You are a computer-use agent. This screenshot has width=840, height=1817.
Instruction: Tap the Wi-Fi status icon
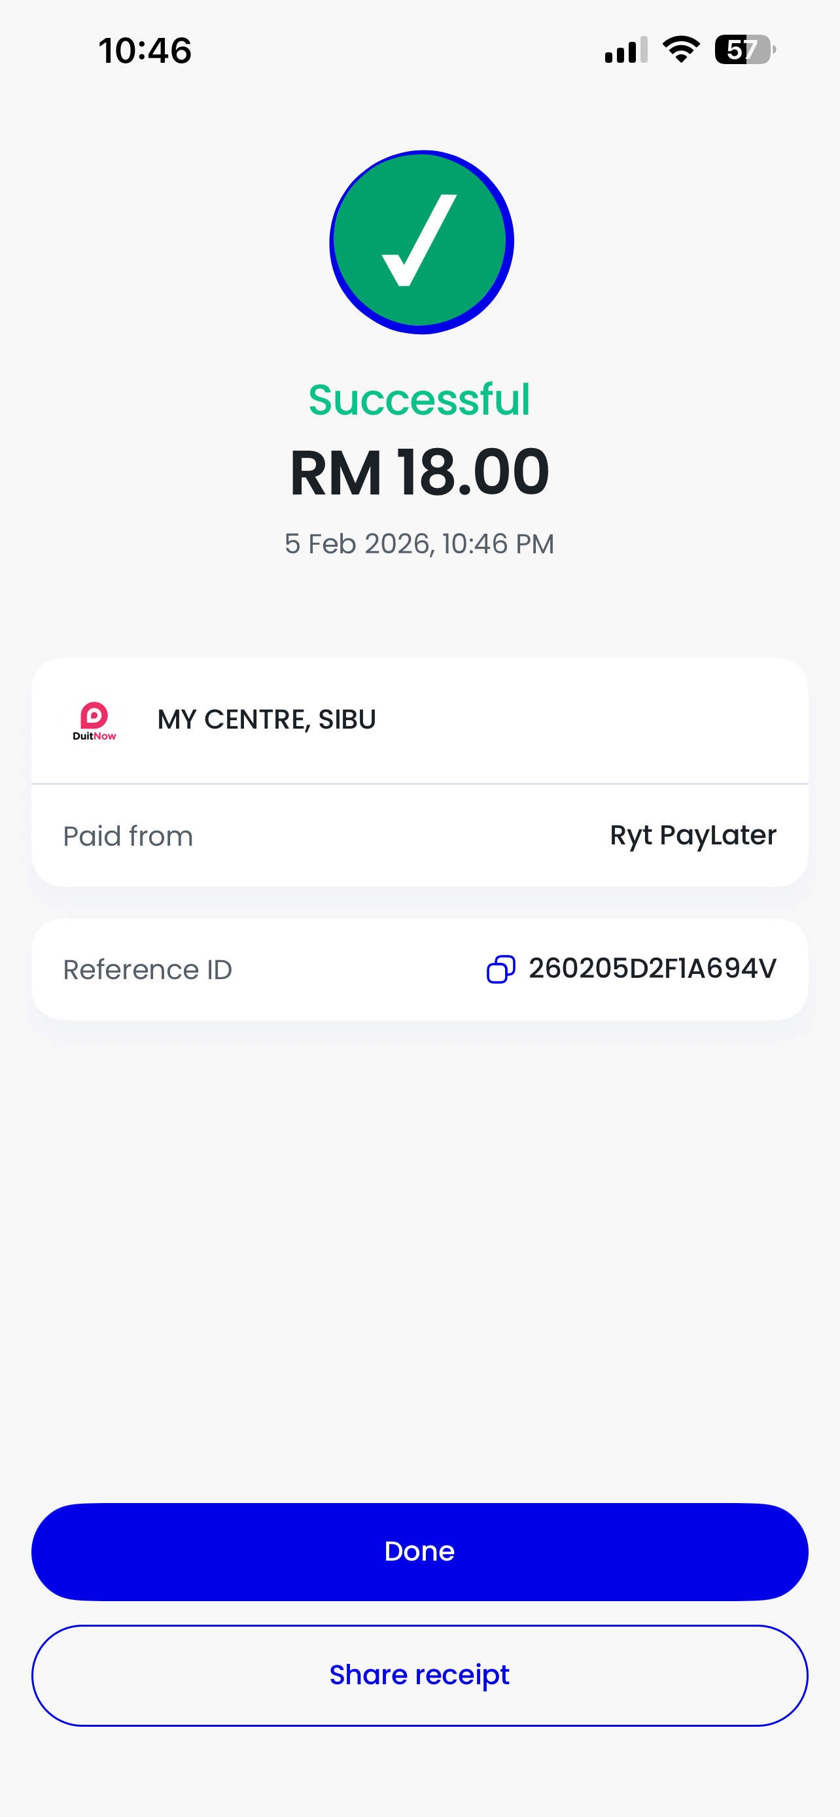point(680,50)
